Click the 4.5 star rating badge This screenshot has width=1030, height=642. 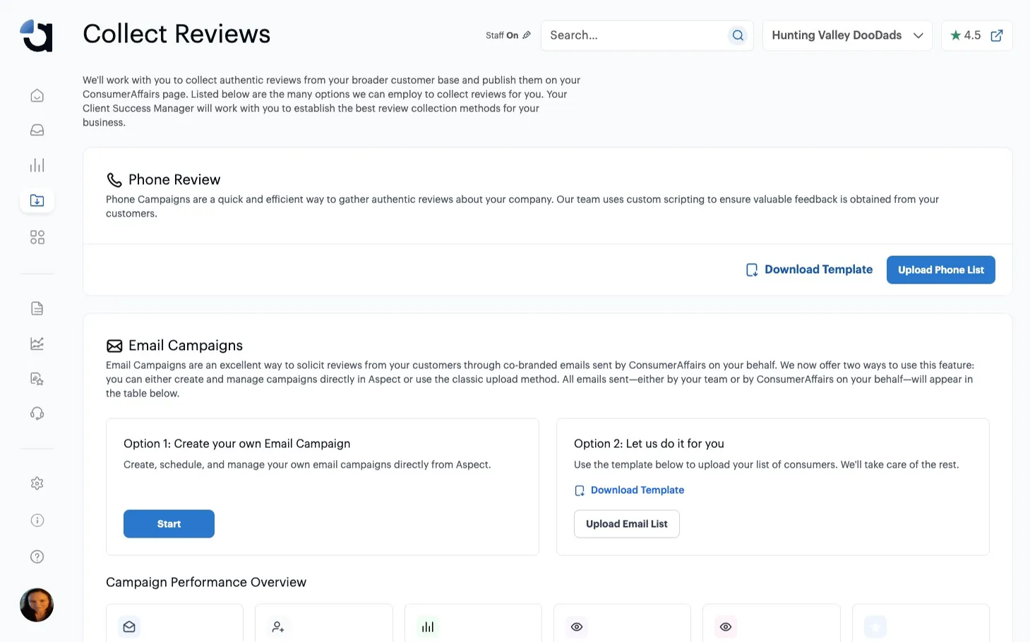966,35
